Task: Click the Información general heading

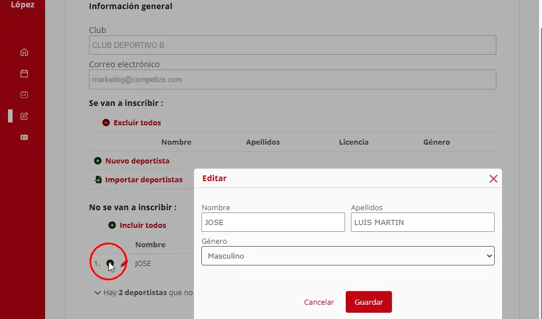Action: click(x=130, y=6)
